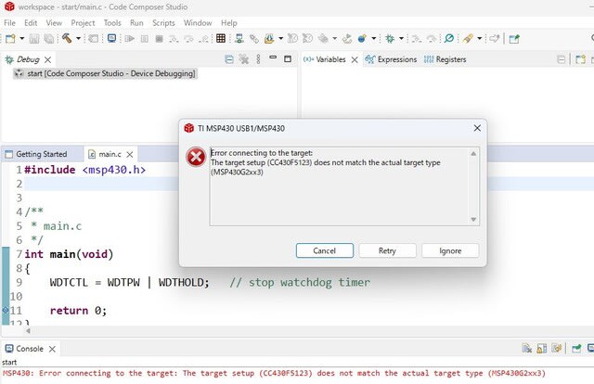Click the error message scrollbar up arrow
Viewport: 594px width, 384px height.
(473, 154)
